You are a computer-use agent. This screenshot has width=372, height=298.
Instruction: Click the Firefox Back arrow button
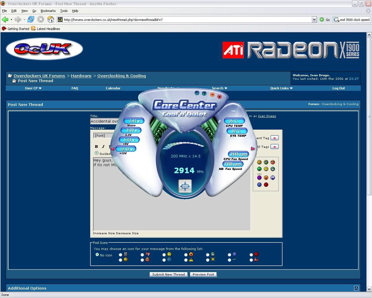pos(5,19)
